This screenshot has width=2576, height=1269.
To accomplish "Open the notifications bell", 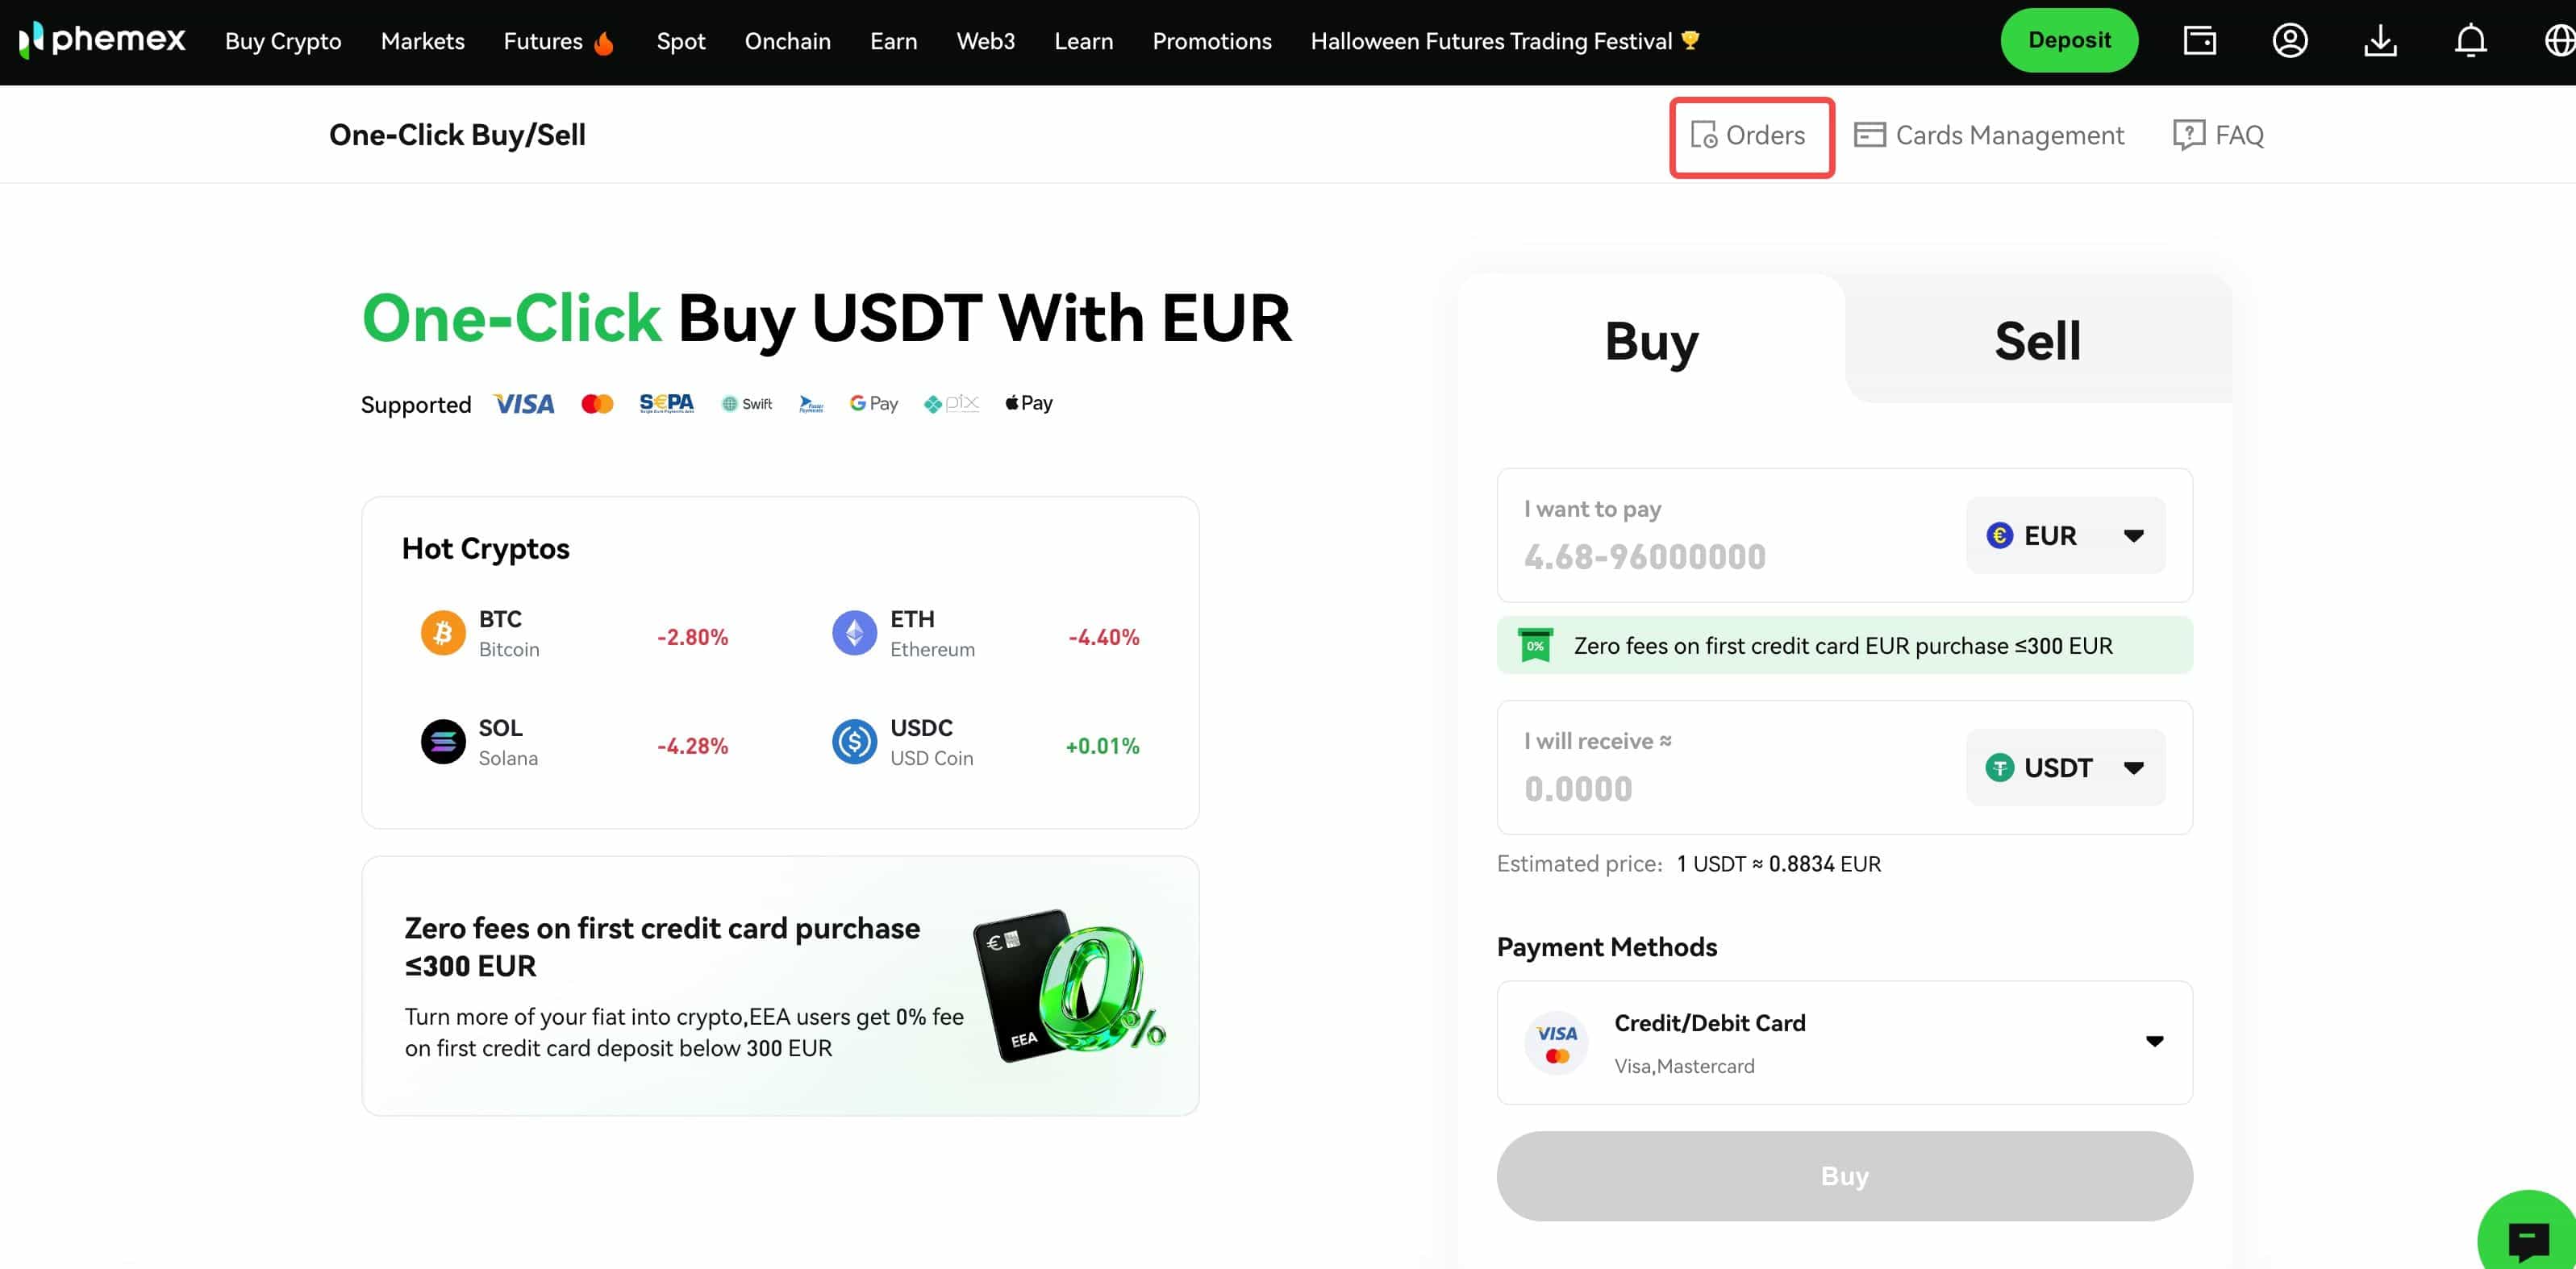I will coord(2470,41).
